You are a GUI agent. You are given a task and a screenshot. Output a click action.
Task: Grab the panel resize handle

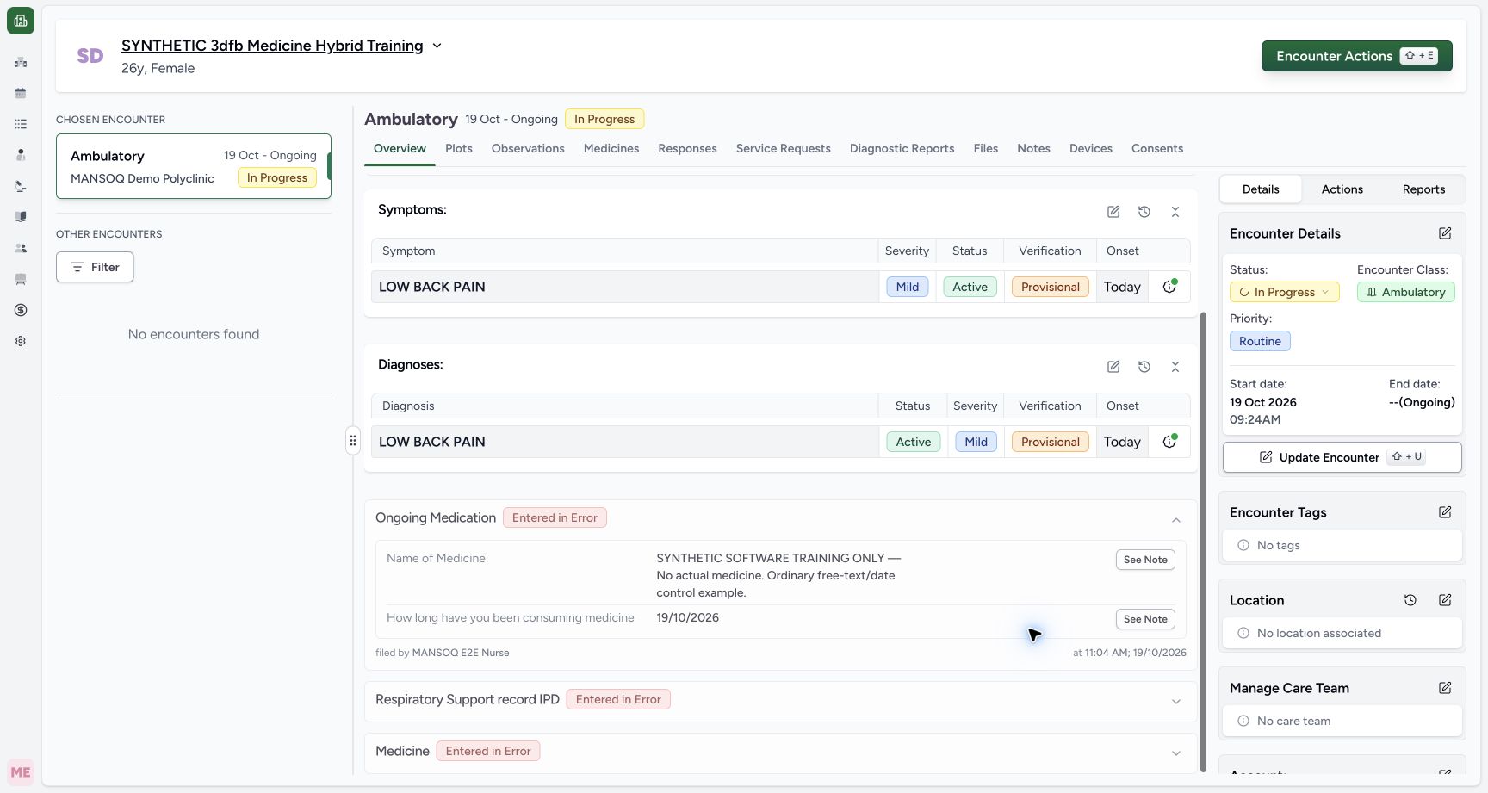353,441
